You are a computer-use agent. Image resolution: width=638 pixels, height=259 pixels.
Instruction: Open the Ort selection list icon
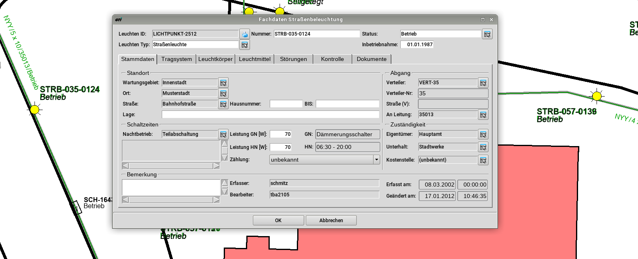[223, 93]
